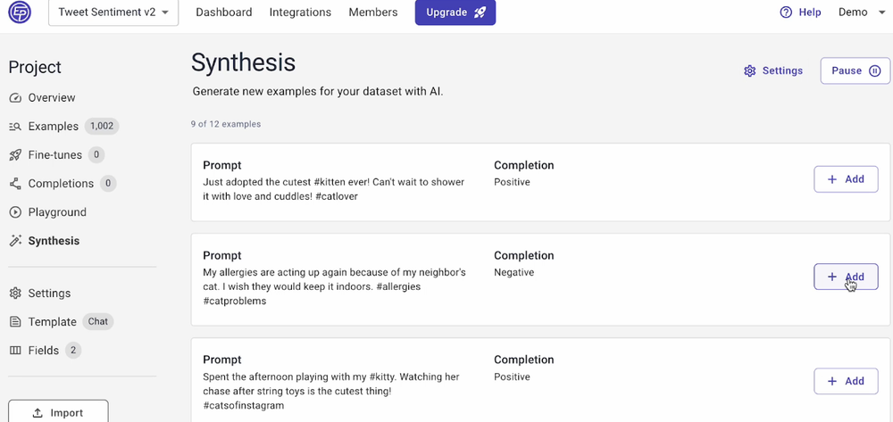Image resolution: width=893 pixels, height=422 pixels.
Task: Open the Demo account dropdown
Action: tap(862, 12)
